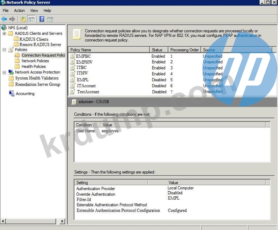
Task: Select the Accounting tree label
Action: click(x=25, y=94)
